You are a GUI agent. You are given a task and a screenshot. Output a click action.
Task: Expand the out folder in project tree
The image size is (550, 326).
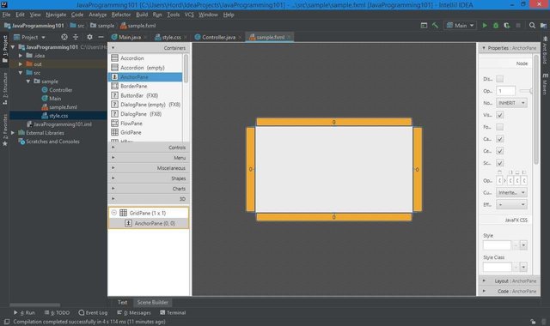(21, 64)
